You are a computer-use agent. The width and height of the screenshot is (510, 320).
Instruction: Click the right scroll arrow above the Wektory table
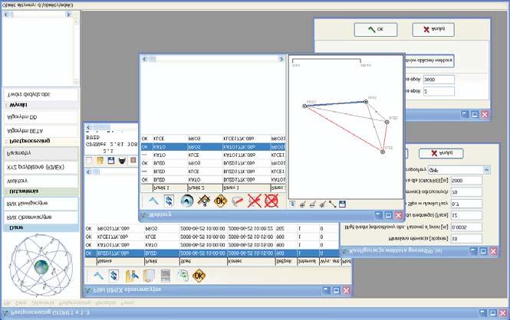[281, 59]
